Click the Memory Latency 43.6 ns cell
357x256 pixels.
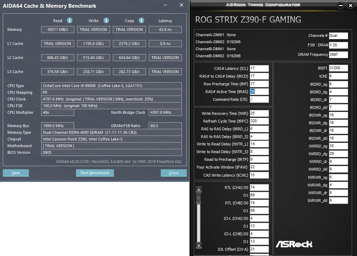click(x=165, y=29)
